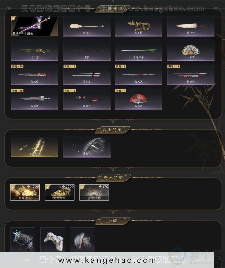
Task: Open the 武器外观 section header
Action: coord(112,9)
